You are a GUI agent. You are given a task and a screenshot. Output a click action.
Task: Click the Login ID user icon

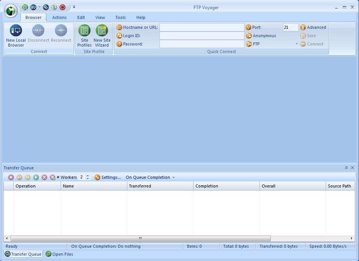pos(119,36)
